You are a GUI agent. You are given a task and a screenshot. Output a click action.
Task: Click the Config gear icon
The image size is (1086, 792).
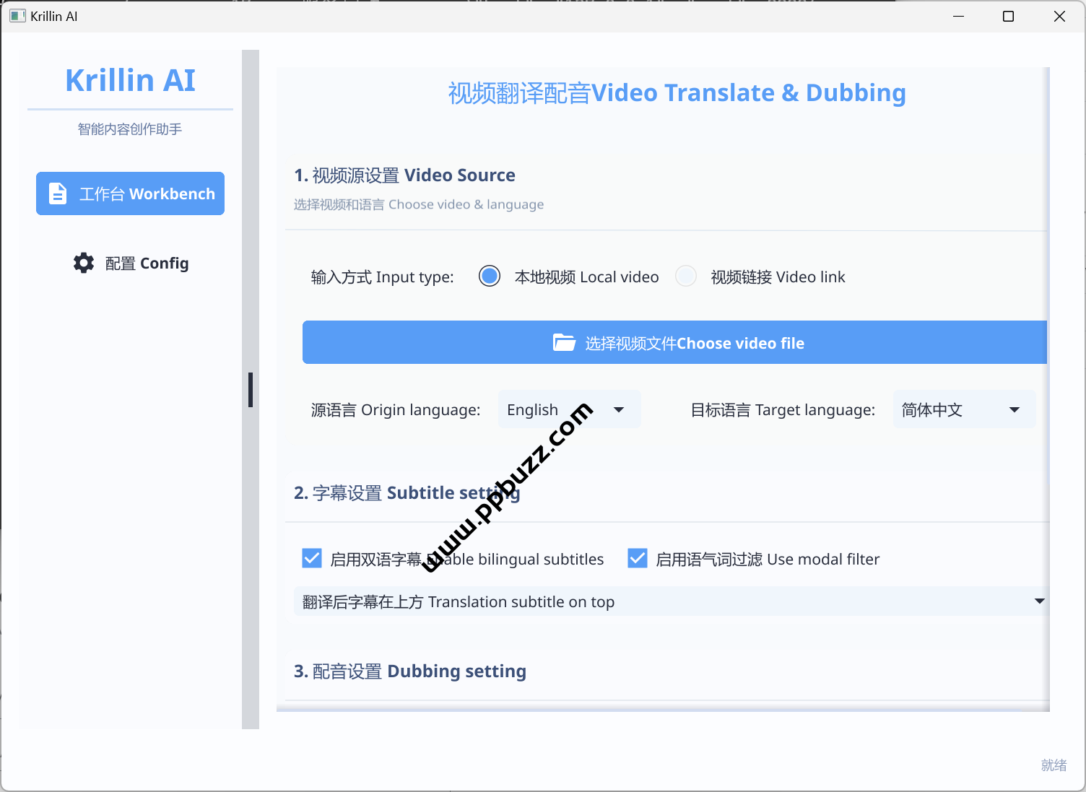point(84,263)
